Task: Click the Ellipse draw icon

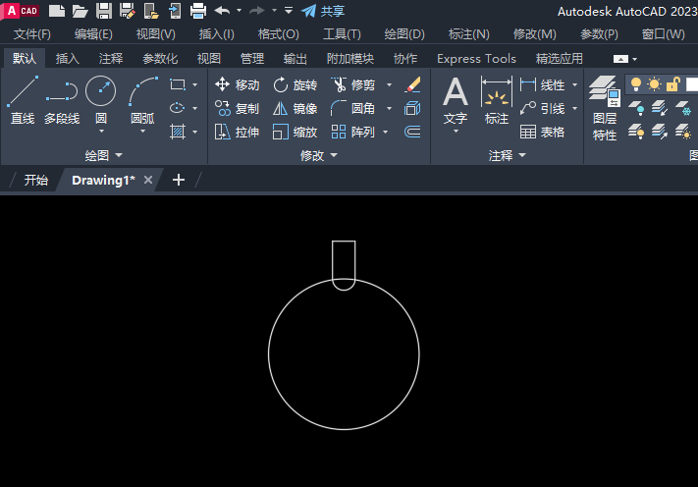Action: pos(177,108)
